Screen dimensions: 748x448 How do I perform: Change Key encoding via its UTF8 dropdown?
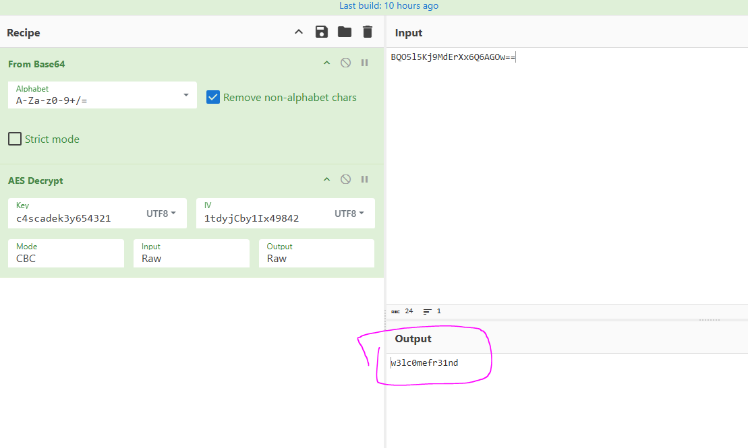point(161,213)
